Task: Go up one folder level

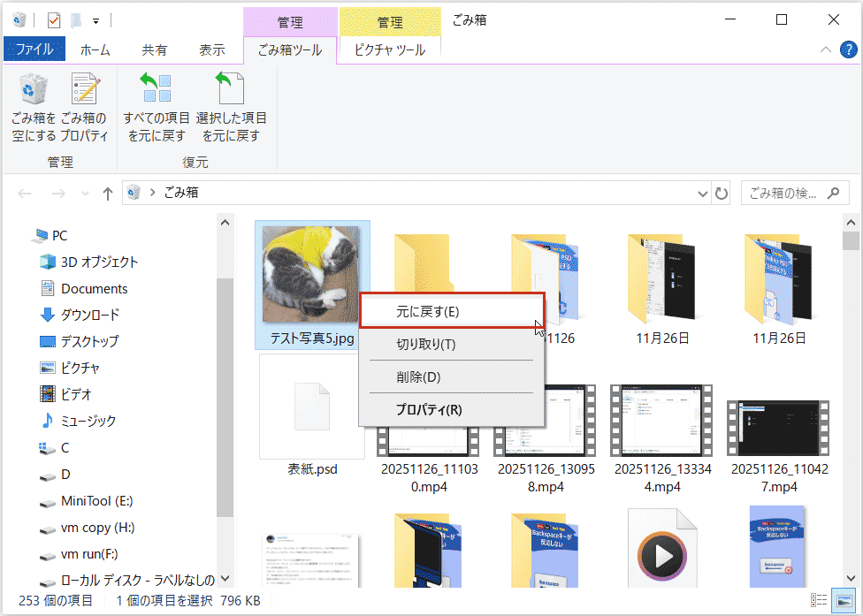Action: click(106, 193)
